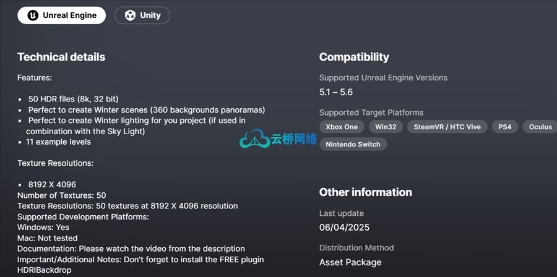Click the Unity cube logo icon
The image size is (557, 277).
[x=129, y=15]
